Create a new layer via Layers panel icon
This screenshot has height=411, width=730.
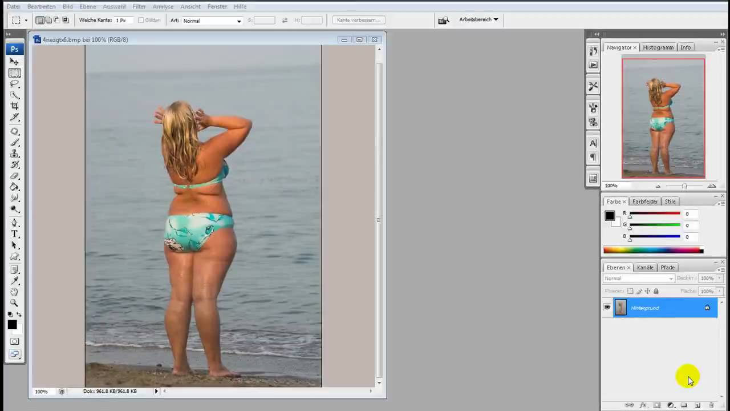coord(697,405)
